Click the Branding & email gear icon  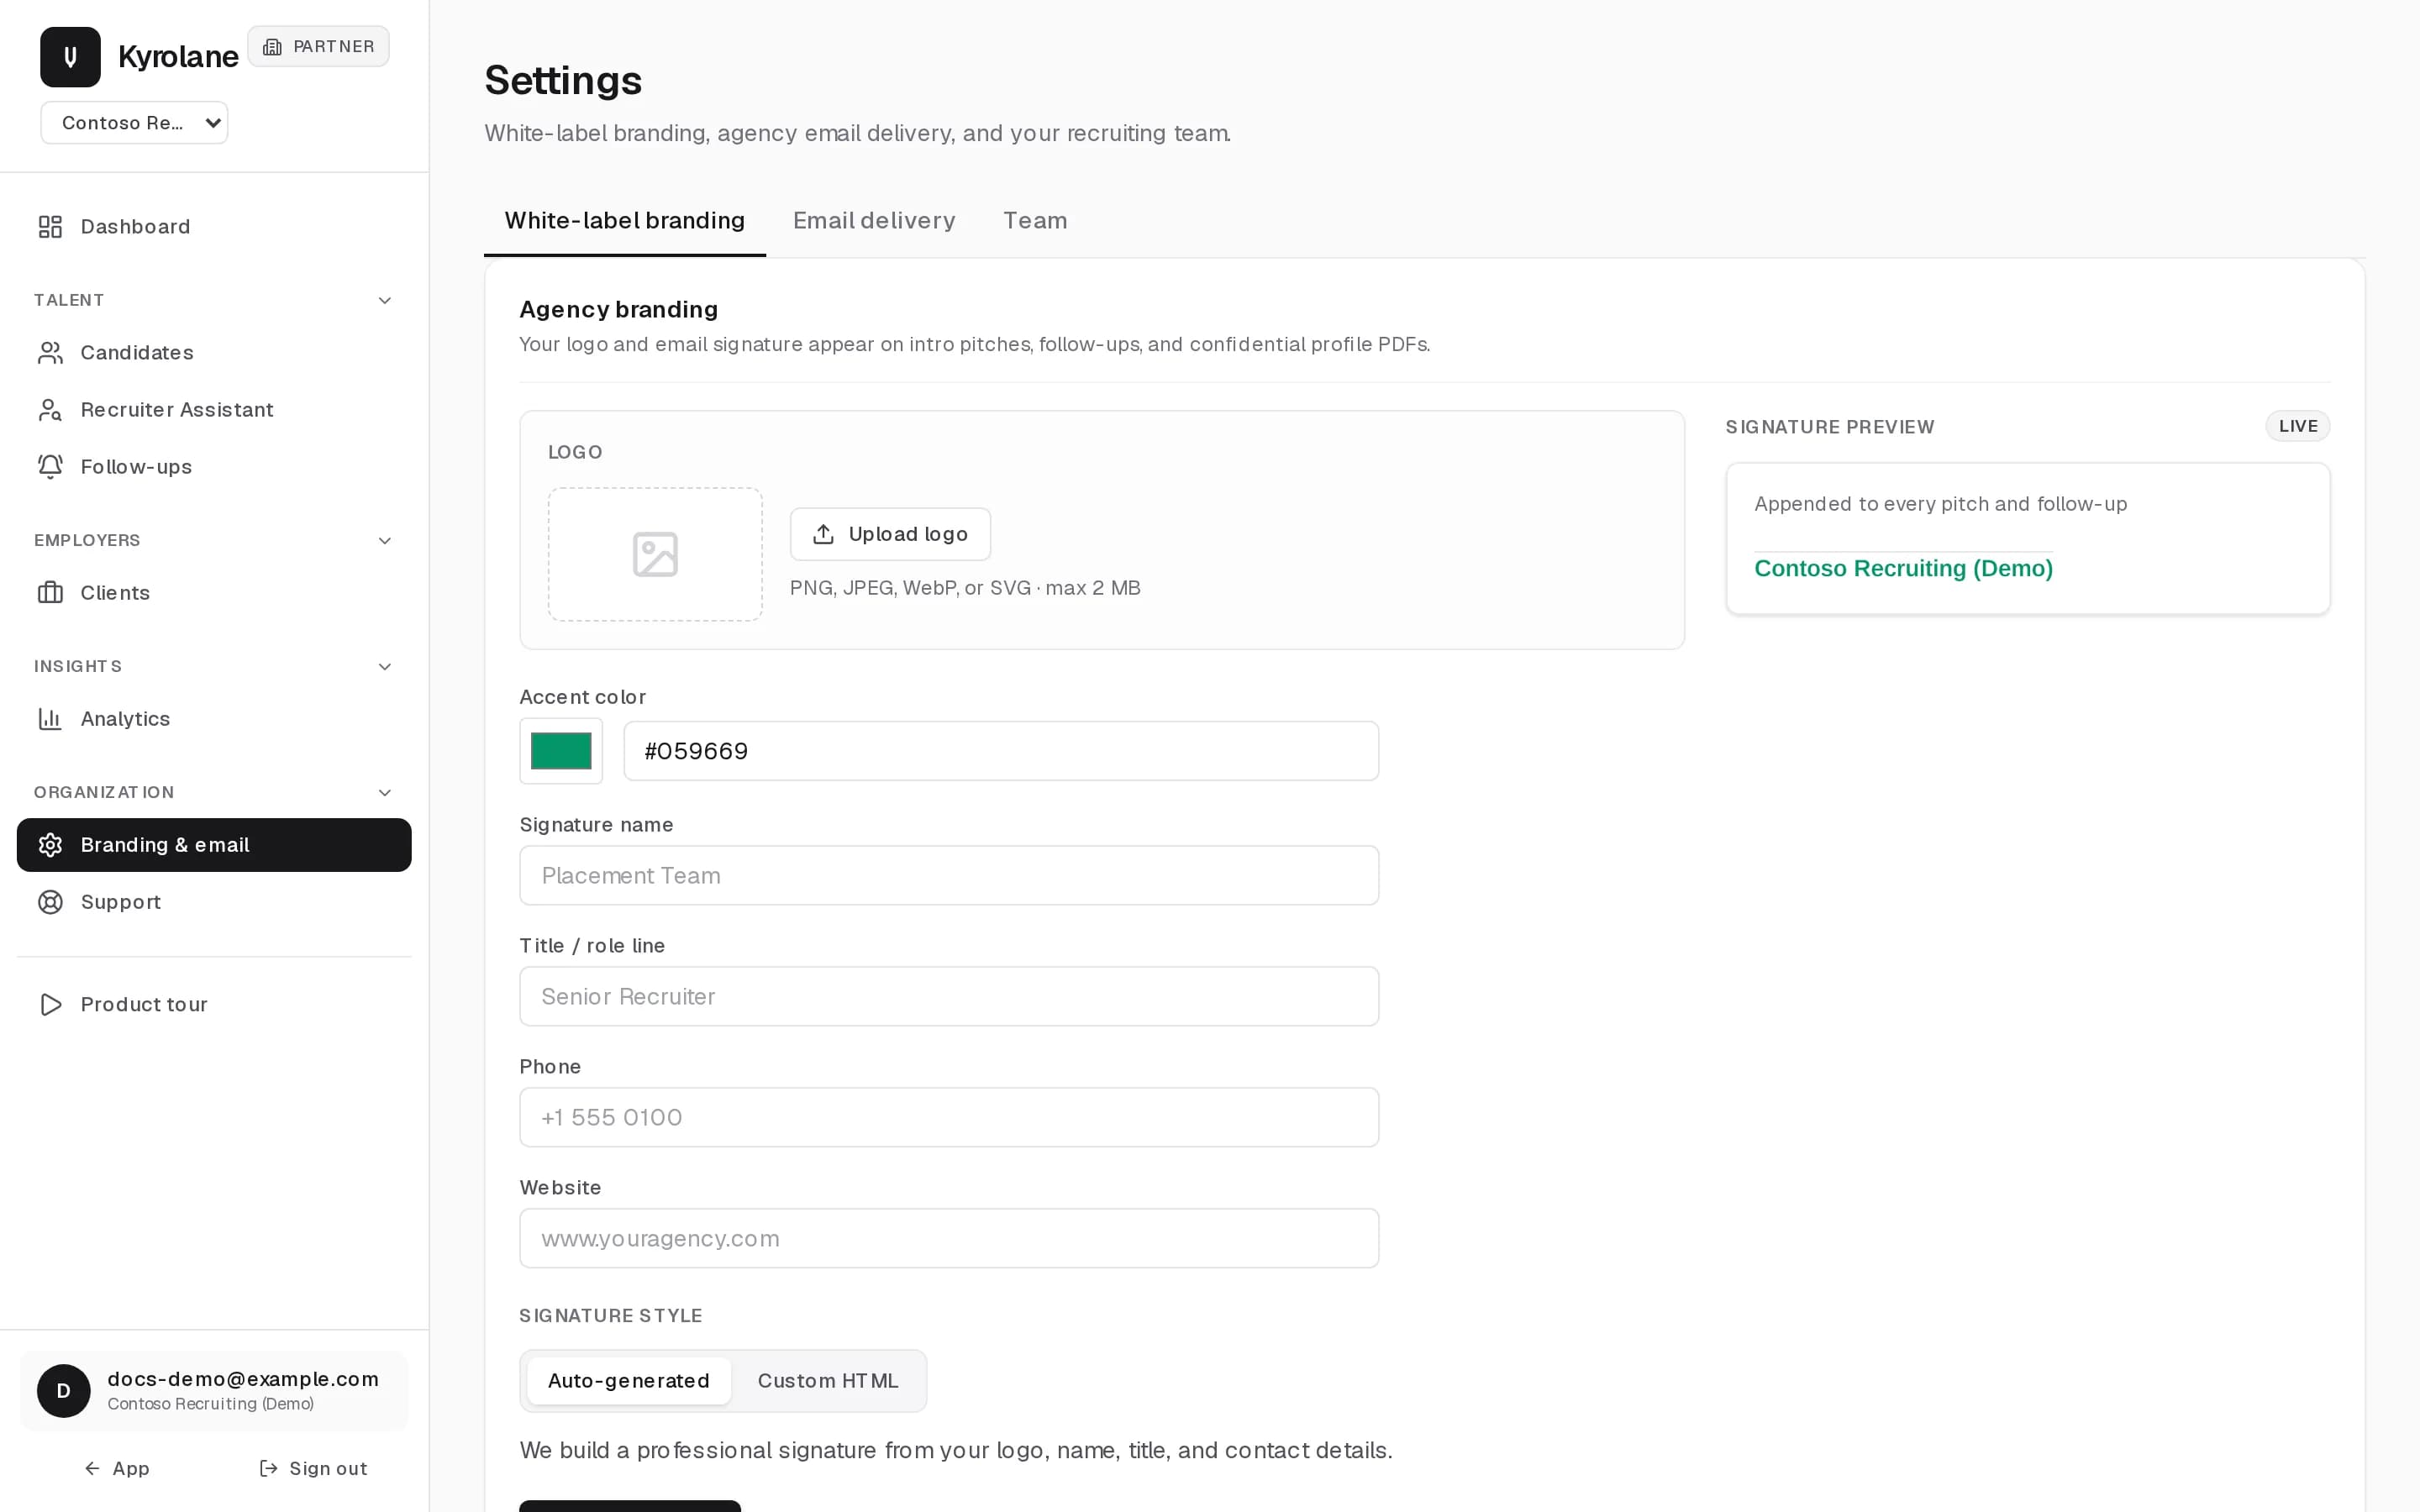pyautogui.click(x=50, y=845)
